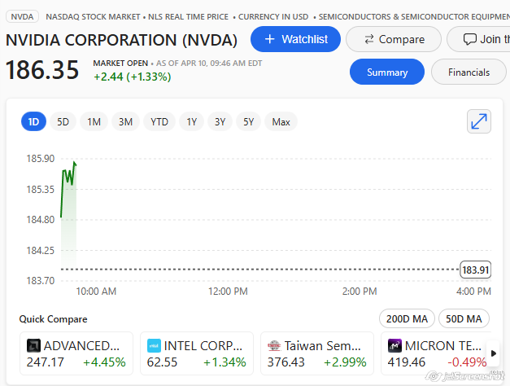The height and width of the screenshot is (386, 510).
Task: Open the Intel Corp comparison card
Action: pos(197,353)
